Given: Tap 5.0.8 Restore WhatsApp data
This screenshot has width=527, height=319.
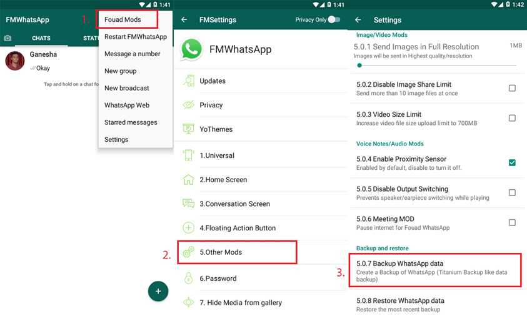Looking at the screenshot, I should pos(436,304).
